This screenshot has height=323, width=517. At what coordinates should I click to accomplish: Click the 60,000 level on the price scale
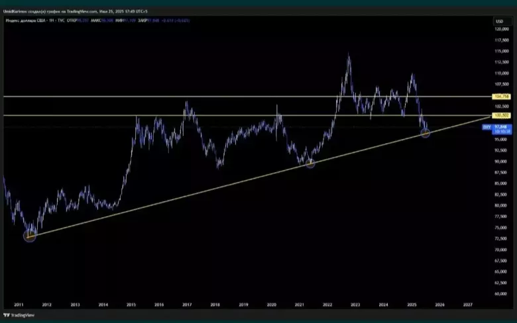click(x=501, y=294)
